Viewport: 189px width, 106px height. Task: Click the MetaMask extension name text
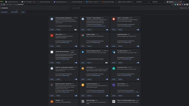click(x=58, y=100)
